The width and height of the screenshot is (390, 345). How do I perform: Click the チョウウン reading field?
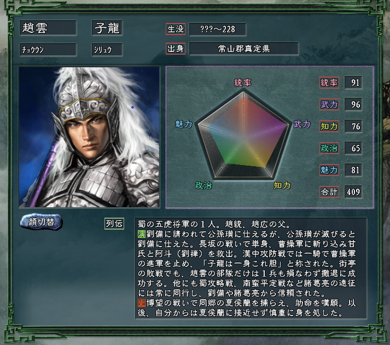(48, 50)
